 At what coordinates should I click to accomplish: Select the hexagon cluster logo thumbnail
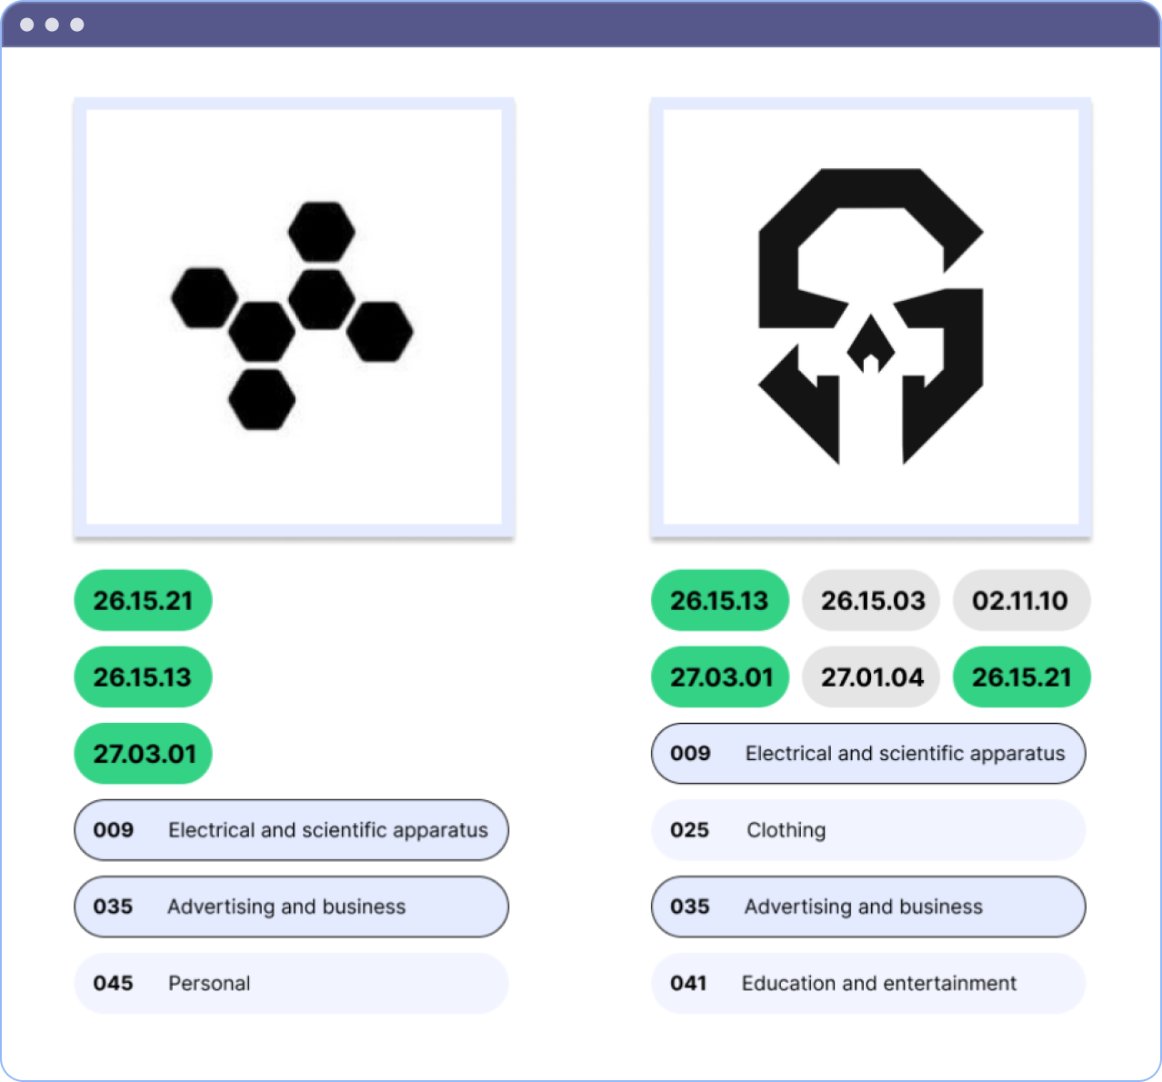293,317
